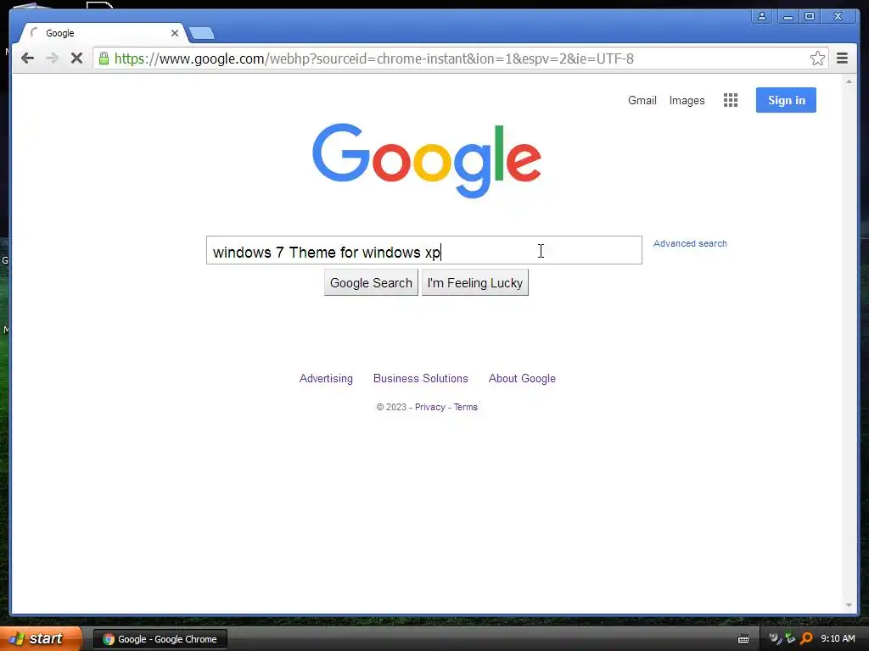Viewport: 869px width, 651px height.
Task: Click the browser back arrow
Action: (x=27, y=58)
